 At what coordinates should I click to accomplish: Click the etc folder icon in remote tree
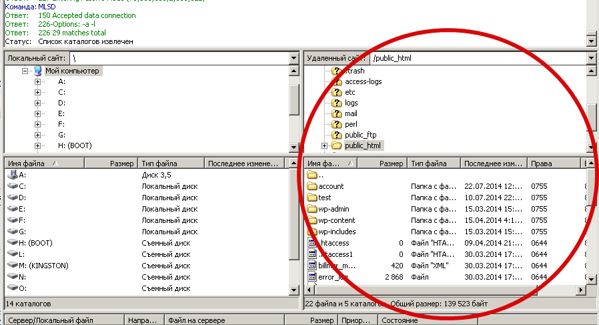336,92
